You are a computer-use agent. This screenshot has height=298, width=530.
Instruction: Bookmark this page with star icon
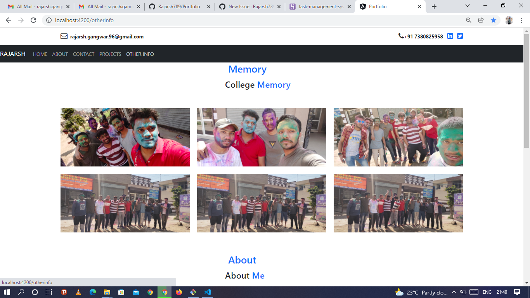tap(493, 20)
